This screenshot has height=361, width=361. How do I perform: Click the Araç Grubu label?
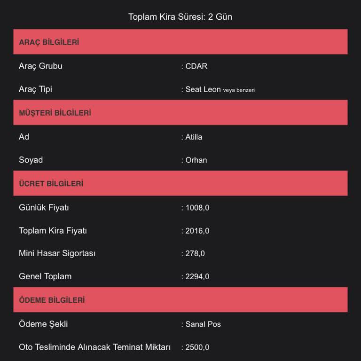40,66
